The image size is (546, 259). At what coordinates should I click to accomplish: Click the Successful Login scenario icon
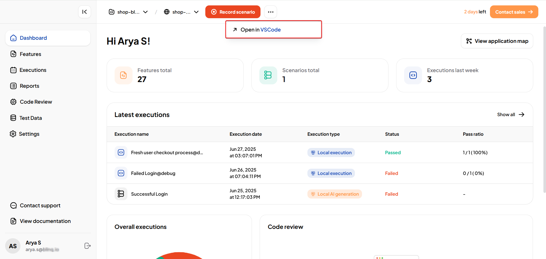(x=121, y=194)
